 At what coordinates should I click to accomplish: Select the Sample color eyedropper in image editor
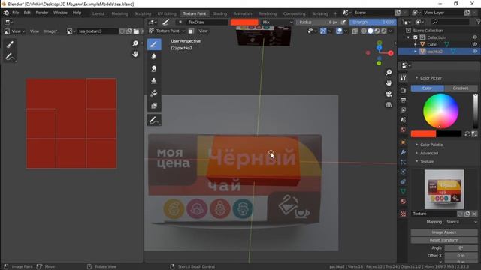[x=10, y=44]
